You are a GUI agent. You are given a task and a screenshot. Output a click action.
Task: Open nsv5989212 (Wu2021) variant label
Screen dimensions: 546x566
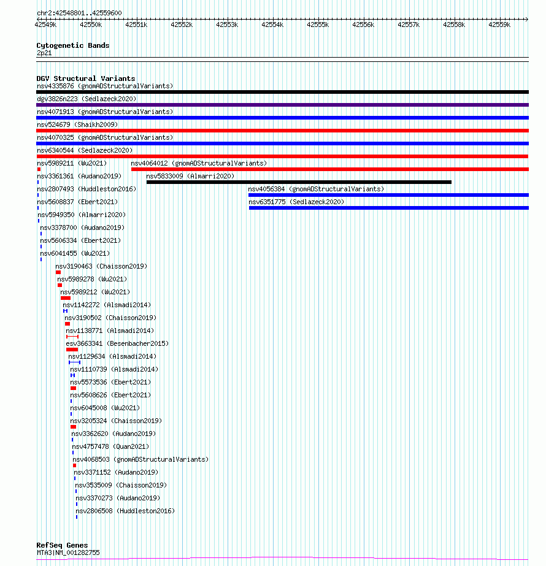pos(95,292)
